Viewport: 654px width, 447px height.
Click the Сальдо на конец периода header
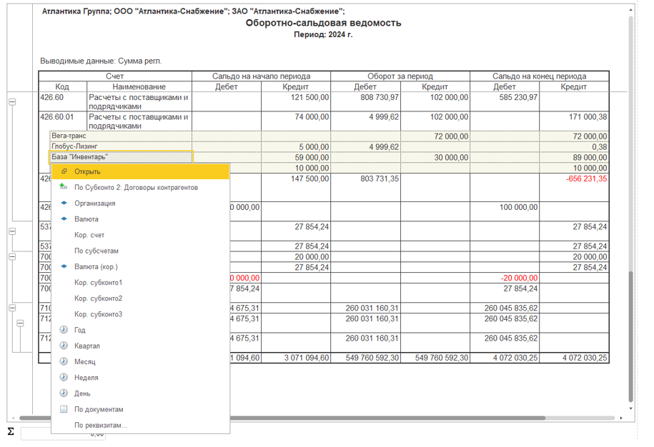(540, 76)
